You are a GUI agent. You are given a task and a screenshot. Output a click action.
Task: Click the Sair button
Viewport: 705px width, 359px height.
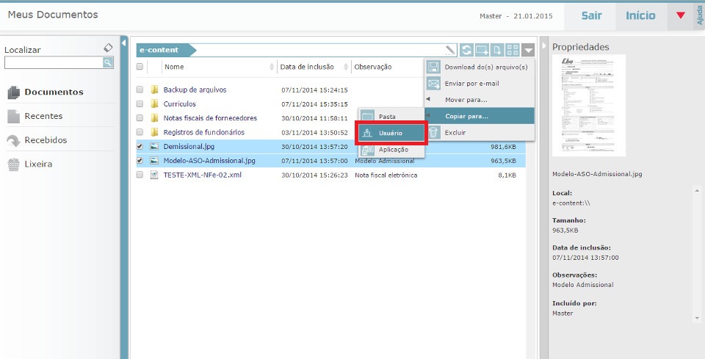tap(591, 15)
